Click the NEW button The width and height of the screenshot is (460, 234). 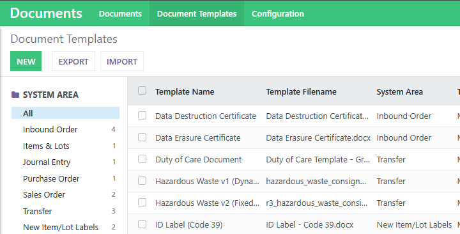26,61
